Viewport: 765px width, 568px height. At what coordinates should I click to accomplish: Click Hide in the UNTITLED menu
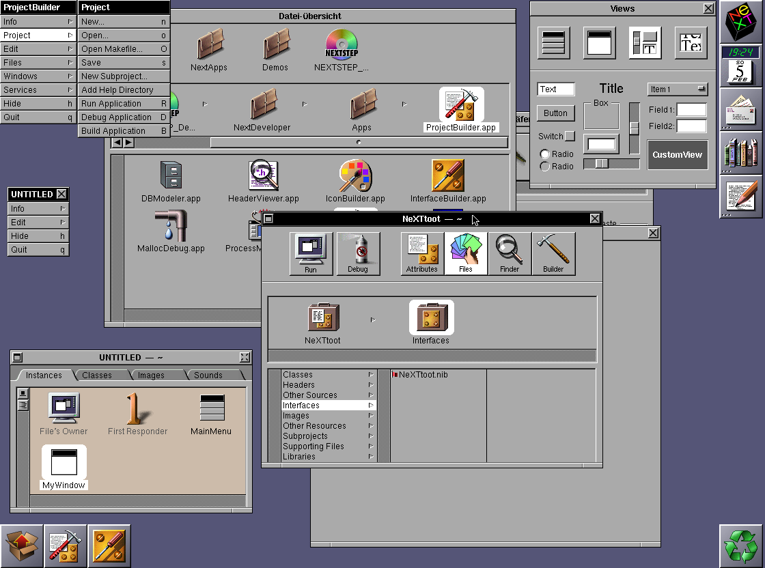coord(38,236)
